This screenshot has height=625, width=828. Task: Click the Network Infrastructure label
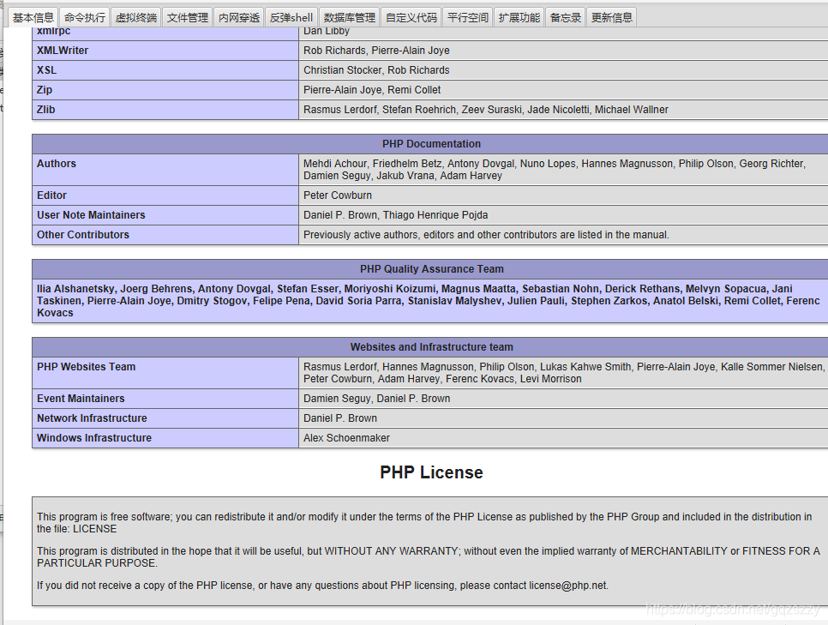(x=165, y=418)
